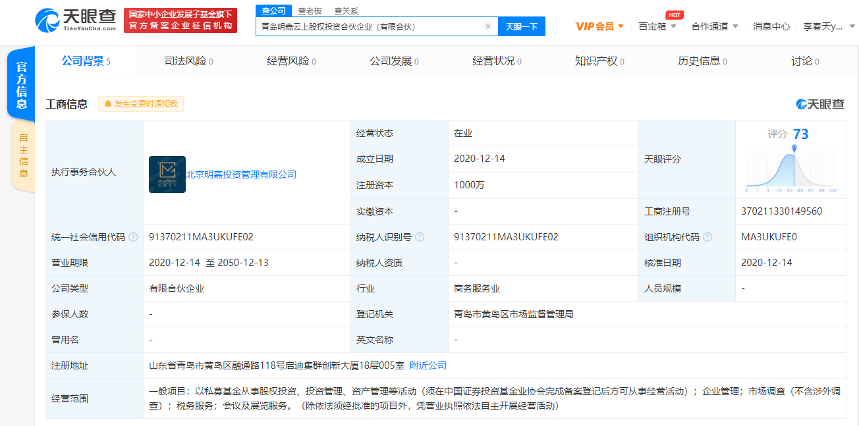Expand the 百宝箱 menu
The width and height of the screenshot is (859, 426).
pyautogui.click(x=657, y=26)
